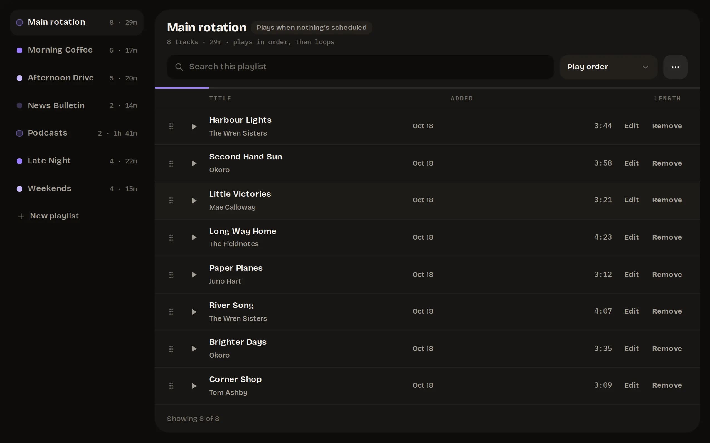The image size is (710, 443).
Task: Edit the Harbour Lights track
Action: coord(631,126)
